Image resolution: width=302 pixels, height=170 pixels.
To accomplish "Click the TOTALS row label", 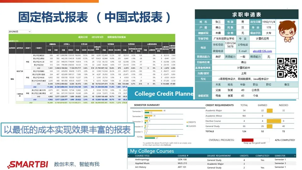I will 210,131.
